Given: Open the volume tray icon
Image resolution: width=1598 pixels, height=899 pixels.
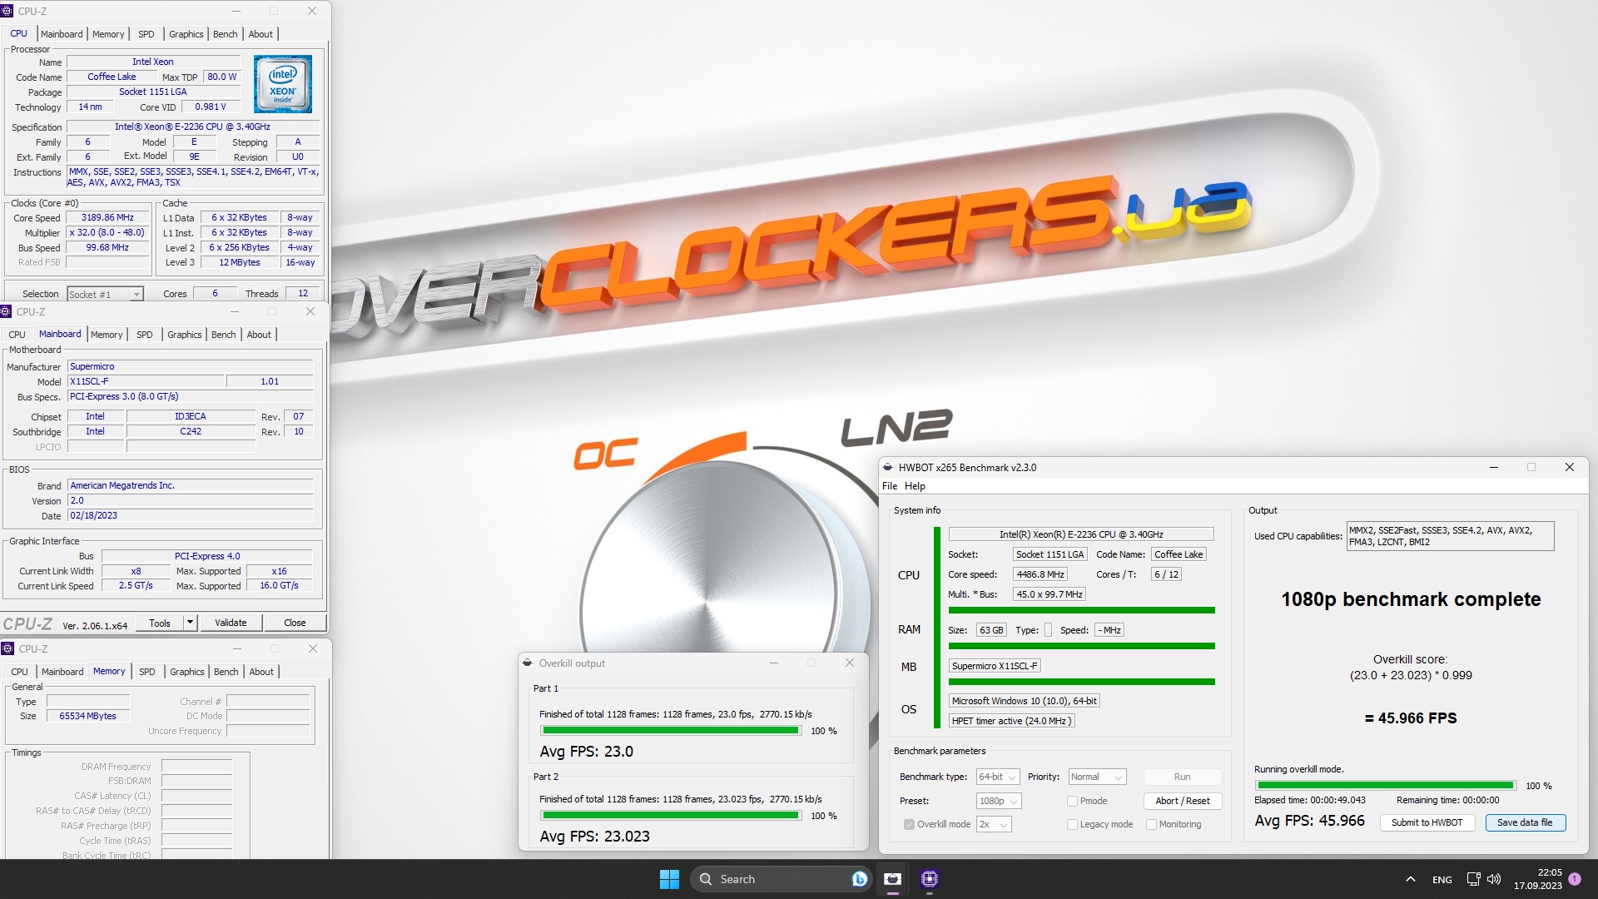Looking at the screenshot, I should pyautogui.click(x=1494, y=879).
